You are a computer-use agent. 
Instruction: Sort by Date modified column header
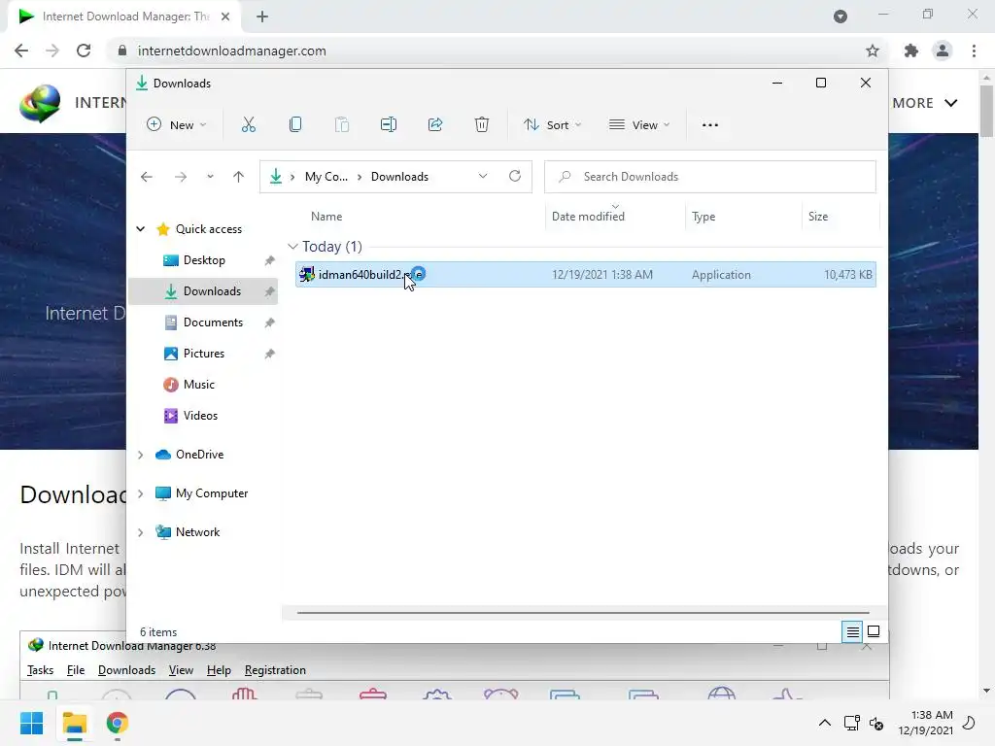tap(588, 217)
